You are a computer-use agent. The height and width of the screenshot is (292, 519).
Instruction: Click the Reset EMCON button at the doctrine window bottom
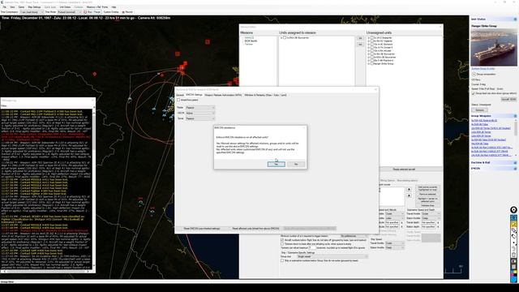(x=202, y=229)
